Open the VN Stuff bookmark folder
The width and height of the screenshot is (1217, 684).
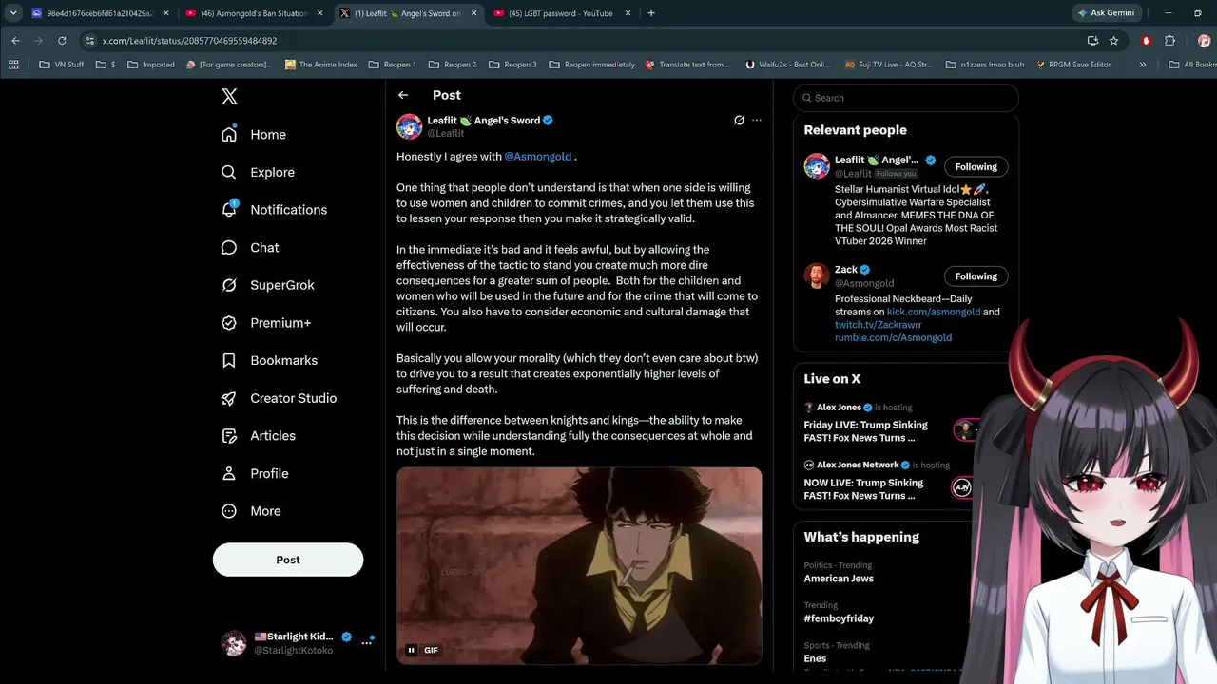click(x=62, y=65)
